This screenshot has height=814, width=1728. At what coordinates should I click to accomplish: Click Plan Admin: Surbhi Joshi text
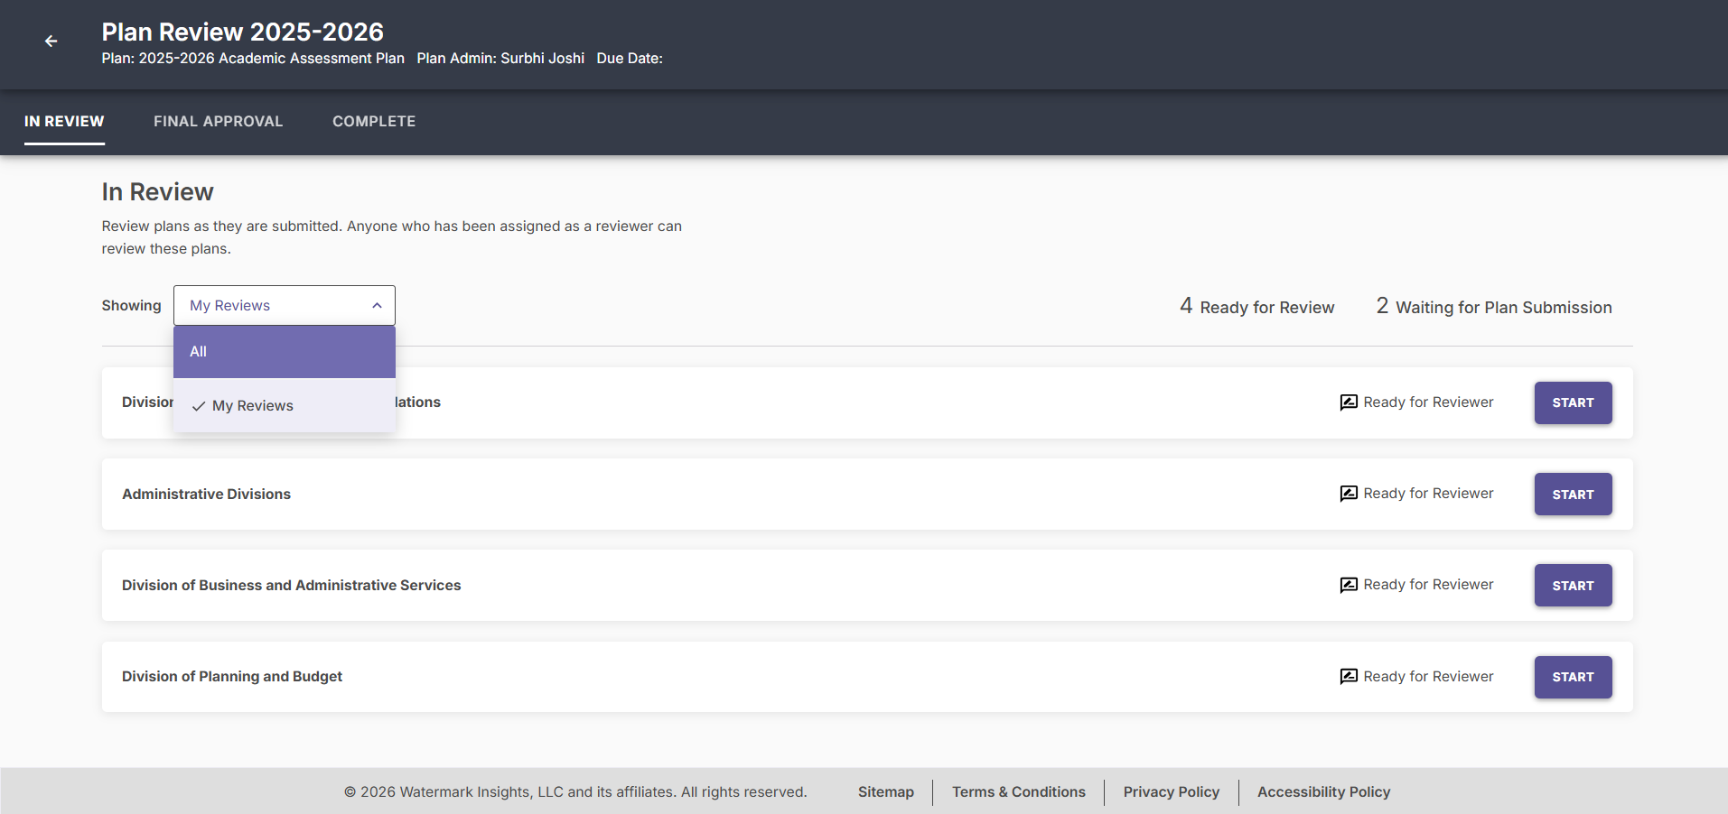pyautogui.click(x=500, y=58)
